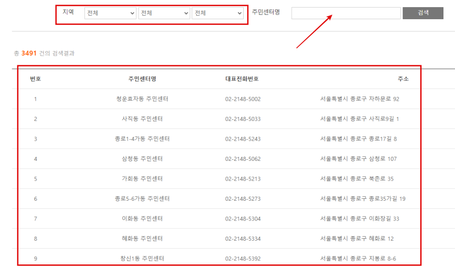Click address 서울특별시 종로구 사직로9길 1
455x267 pixels.
359,119
